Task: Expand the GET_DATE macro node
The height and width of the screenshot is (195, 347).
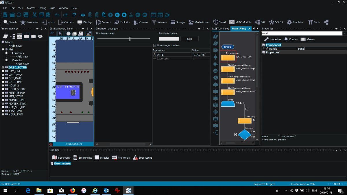Action: pos(3,78)
